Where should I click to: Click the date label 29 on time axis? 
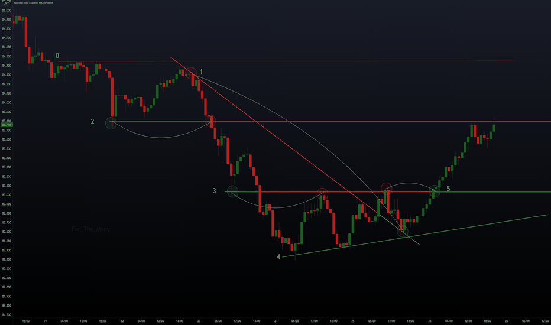tap(507, 321)
